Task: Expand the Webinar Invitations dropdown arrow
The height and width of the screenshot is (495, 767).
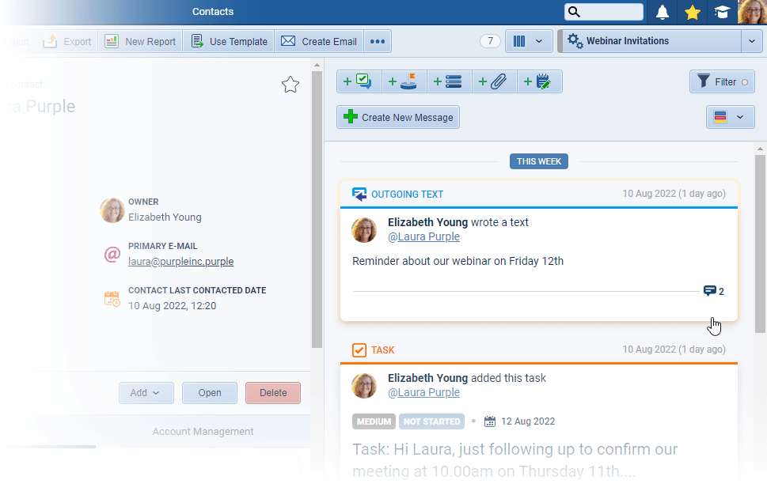Action: [751, 41]
